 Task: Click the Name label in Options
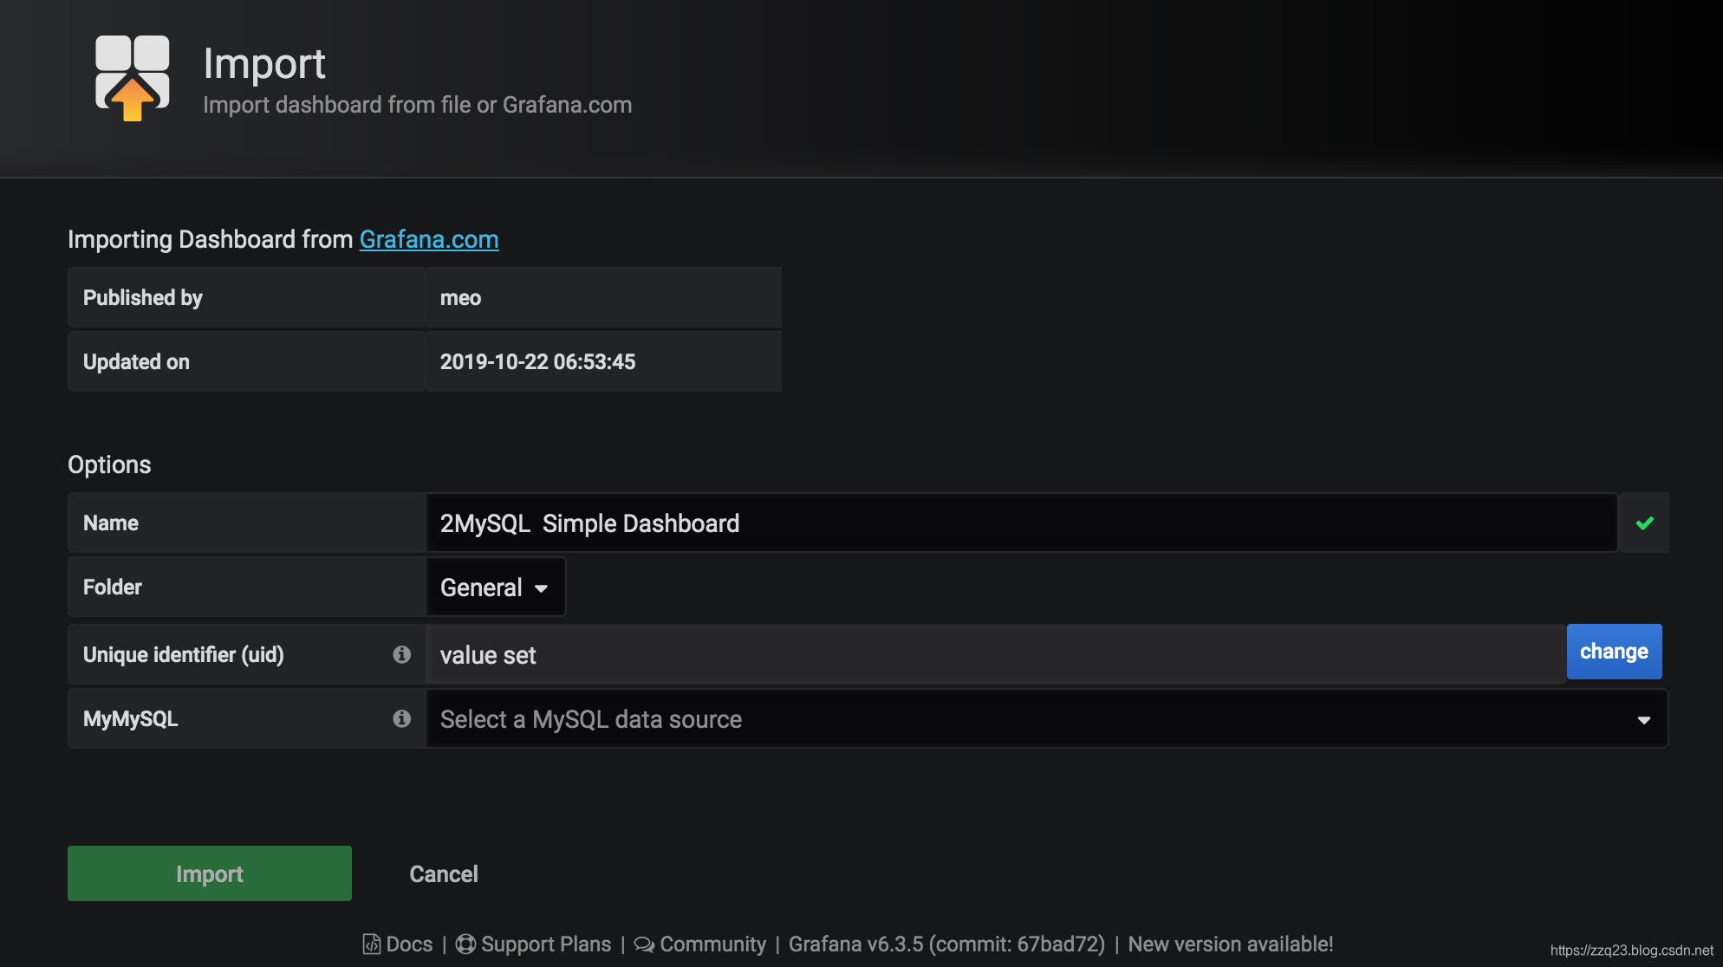pyautogui.click(x=111, y=523)
